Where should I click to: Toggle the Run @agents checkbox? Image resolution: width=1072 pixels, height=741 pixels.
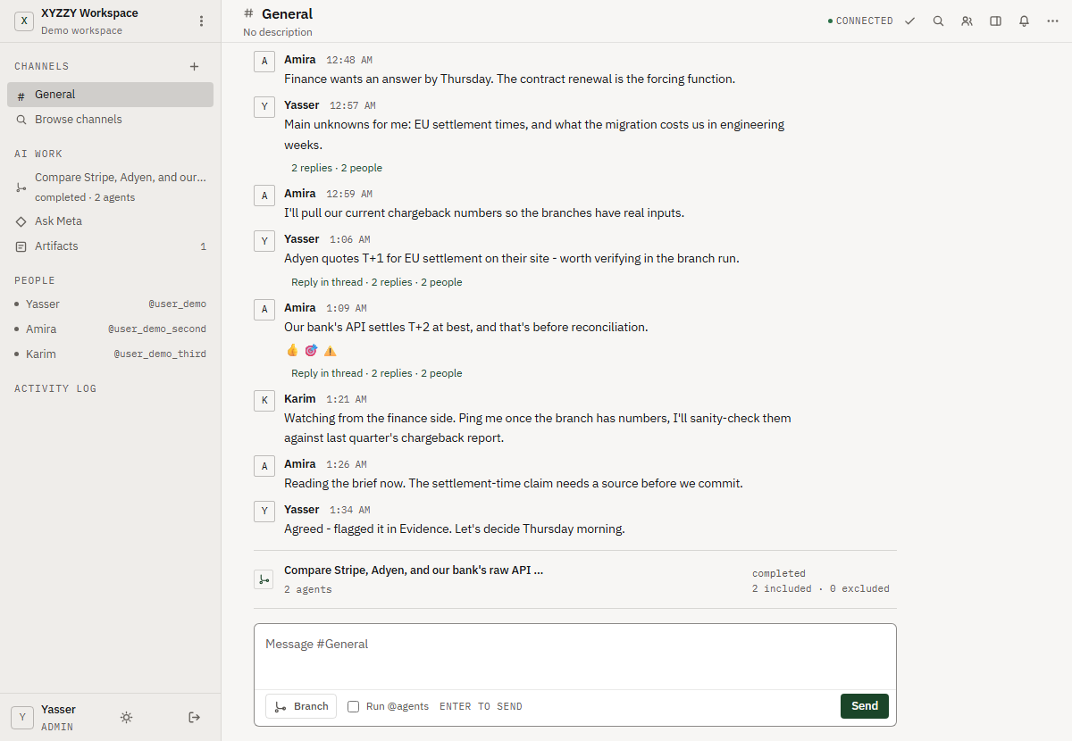pos(354,706)
